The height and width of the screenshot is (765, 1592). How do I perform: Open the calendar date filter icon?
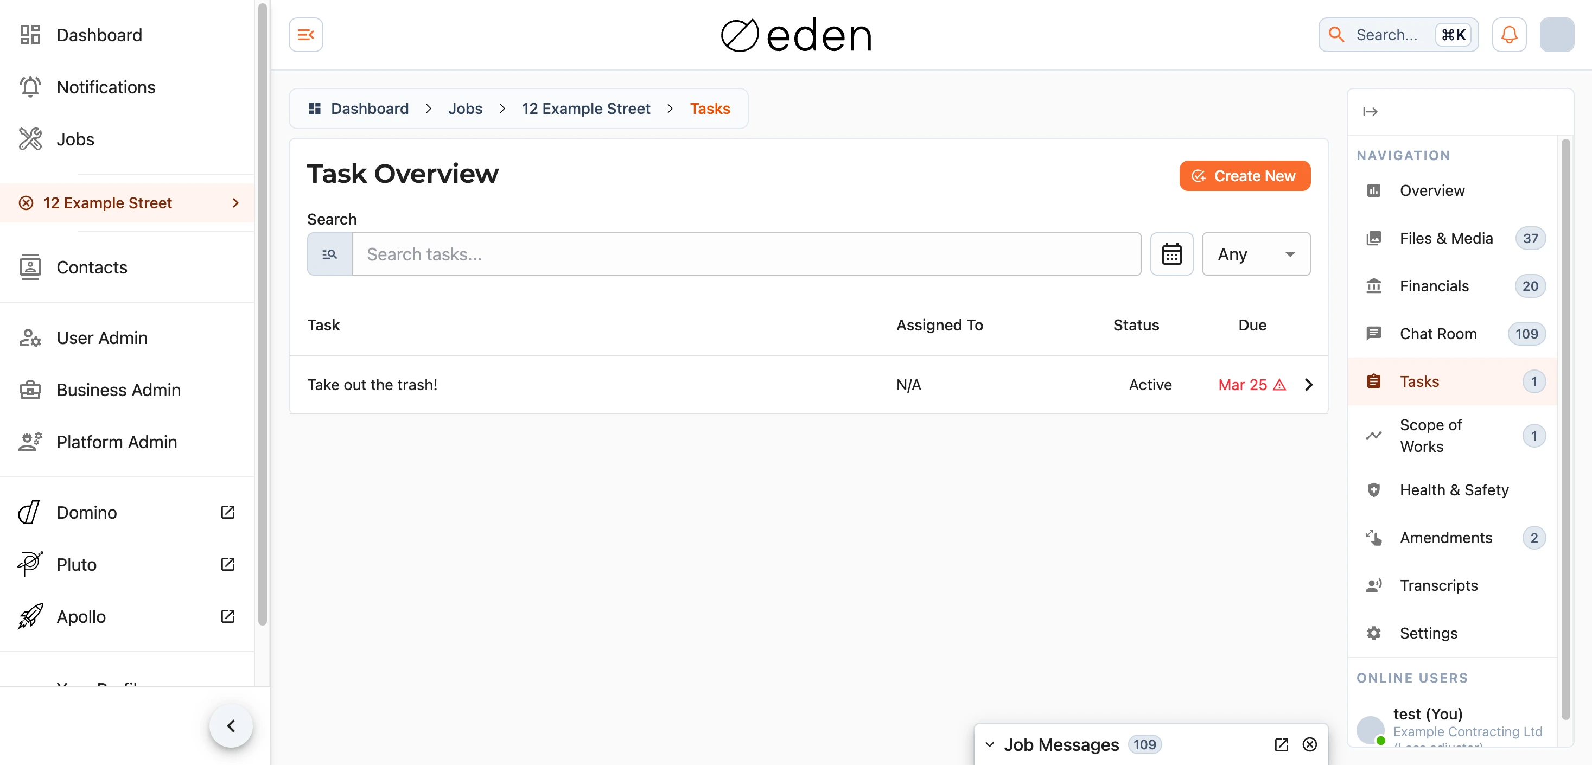tap(1171, 254)
